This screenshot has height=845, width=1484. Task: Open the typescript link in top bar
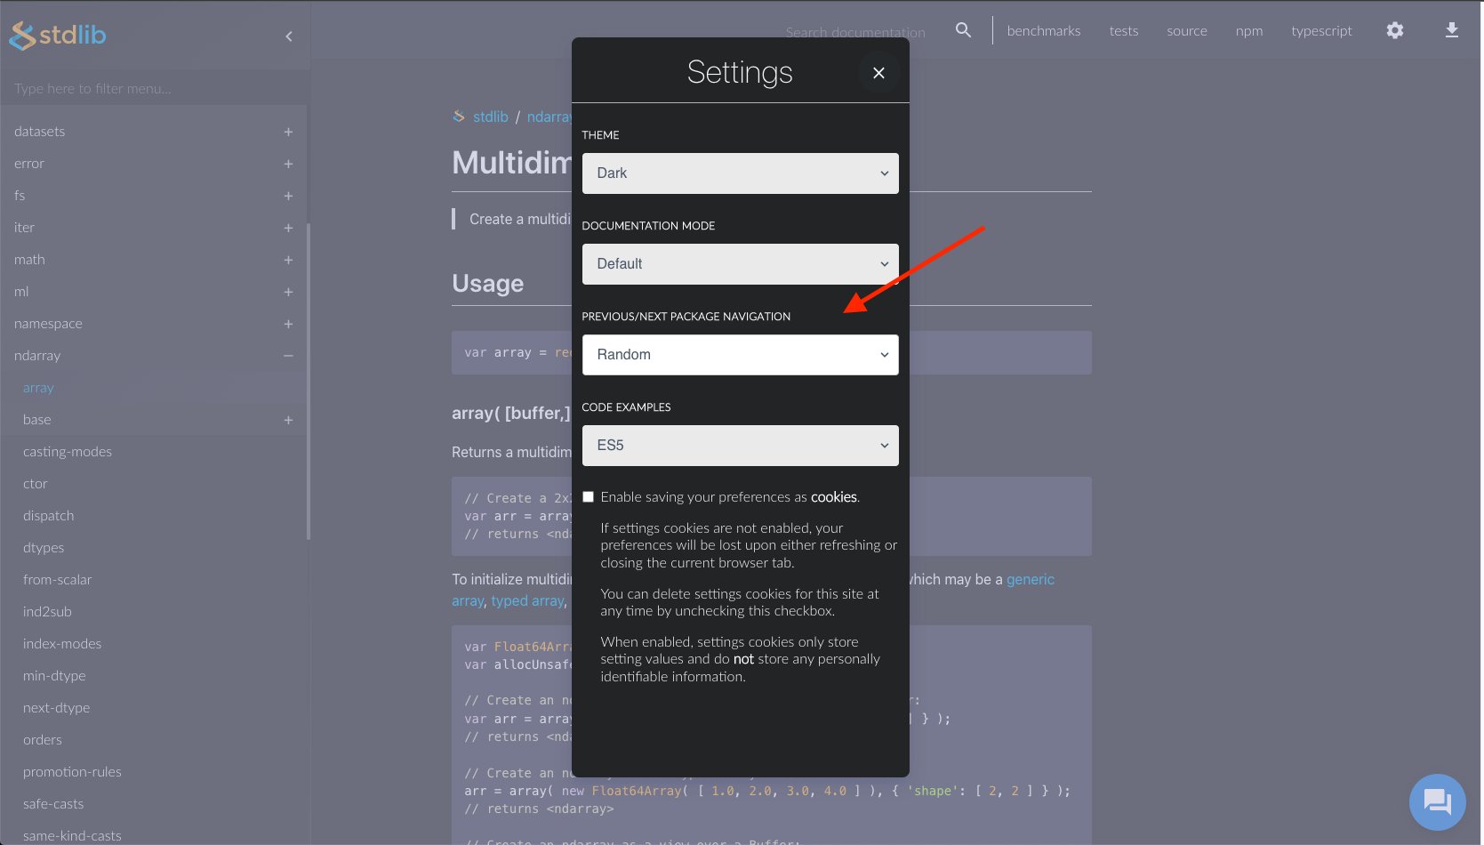coord(1321,30)
